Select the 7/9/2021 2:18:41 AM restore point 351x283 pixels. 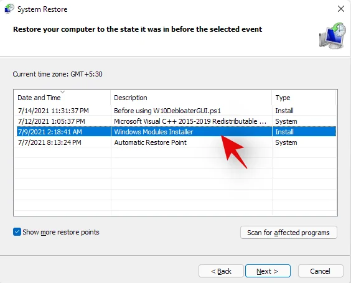point(50,132)
